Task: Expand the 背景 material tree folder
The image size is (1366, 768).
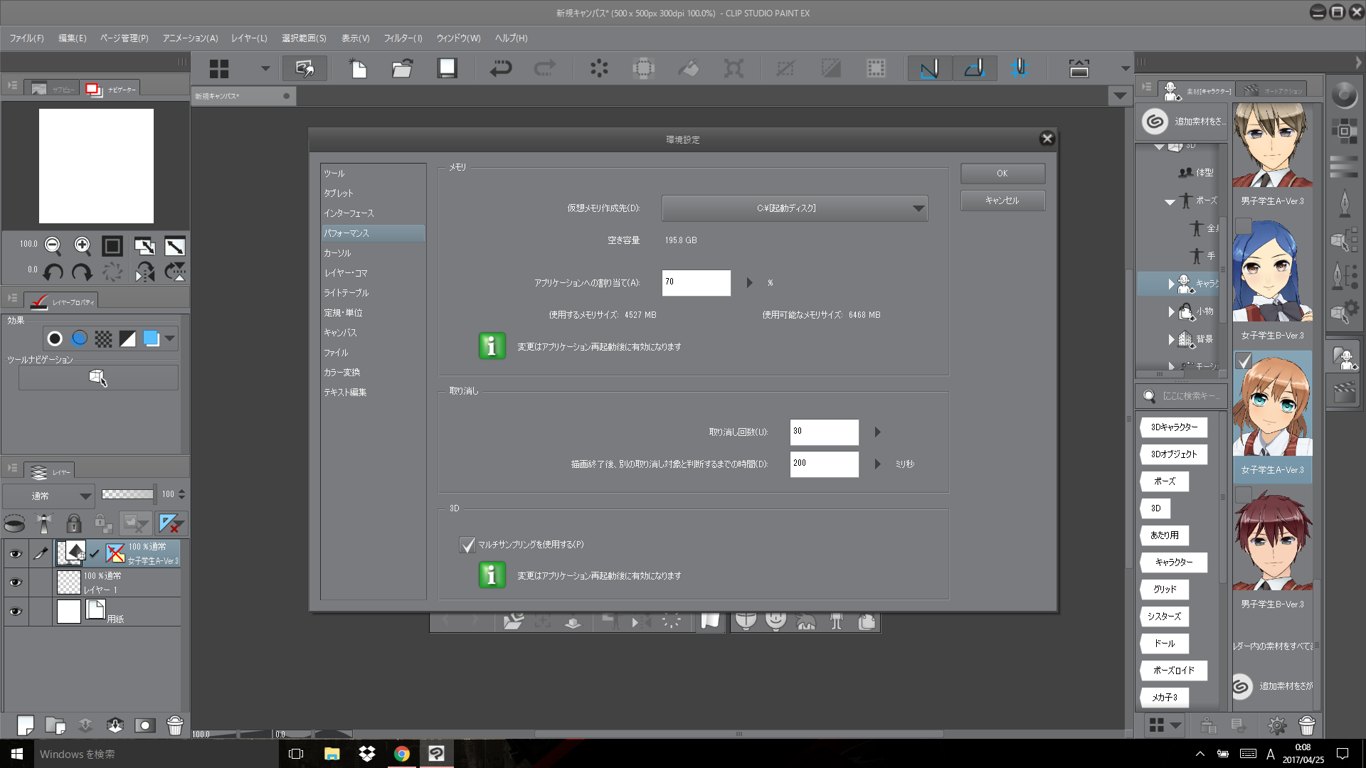Action: tap(1171, 339)
